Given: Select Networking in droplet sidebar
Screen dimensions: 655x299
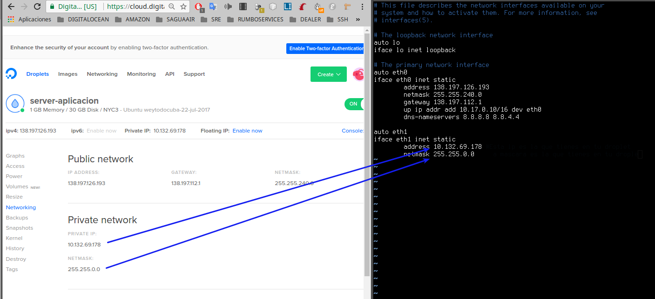Looking at the screenshot, I should coord(21,207).
